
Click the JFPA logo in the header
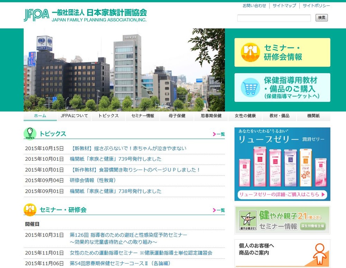pos(36,15)
